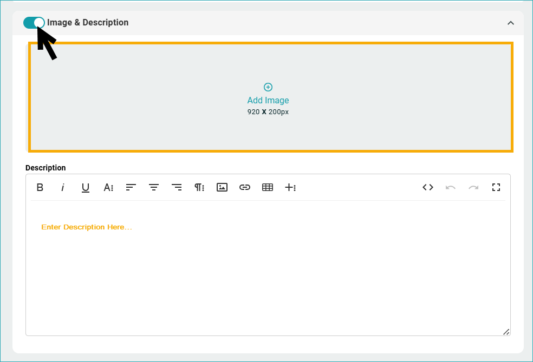This screenshot has width=533, height=362.
Task: Insert an image into the description
Action: coord(222,187)
